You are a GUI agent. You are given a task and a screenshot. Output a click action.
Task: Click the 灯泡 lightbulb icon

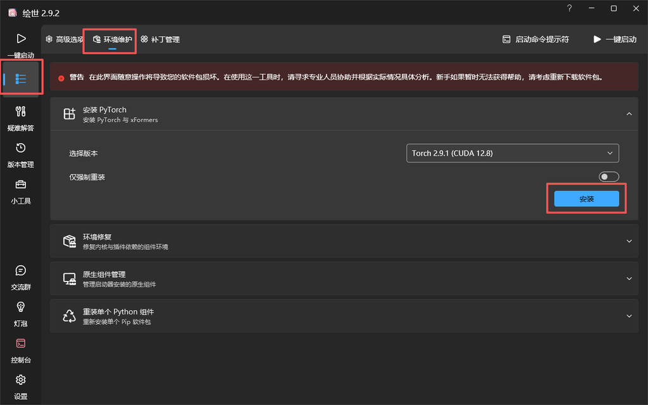[x=21, y=307]
